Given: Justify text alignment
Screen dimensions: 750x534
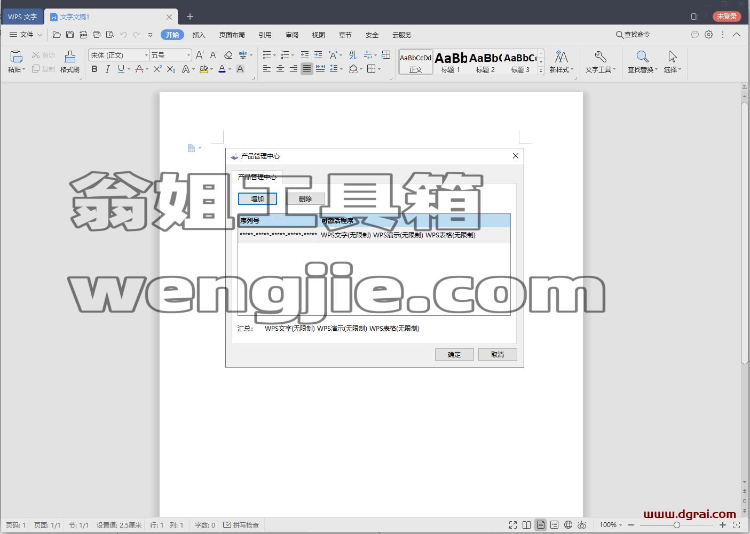Looking at the screenshot, I should [x=307, y=69].
